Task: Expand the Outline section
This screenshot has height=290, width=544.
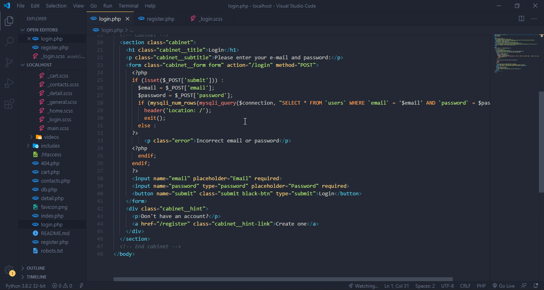Action: 52,268
